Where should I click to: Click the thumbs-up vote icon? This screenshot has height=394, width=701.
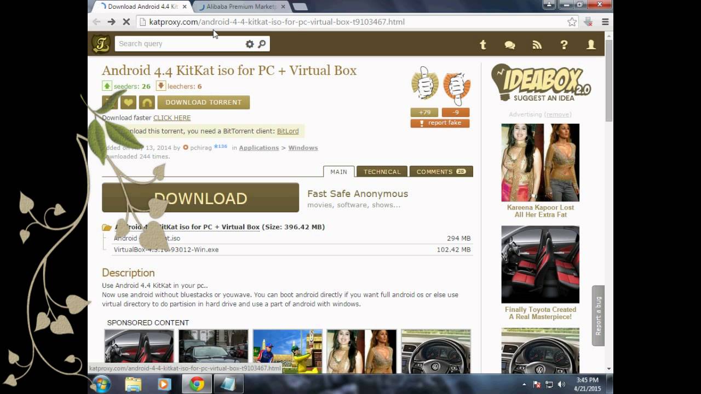click(425, 84)
